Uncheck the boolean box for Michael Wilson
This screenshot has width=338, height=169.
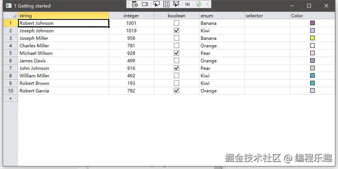177,53
